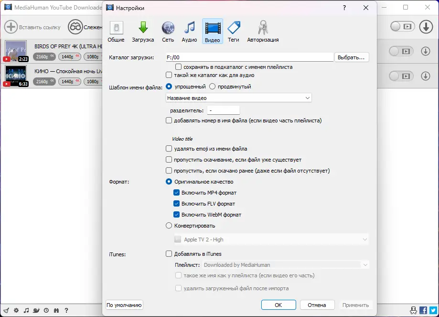Select the Конвертировать radio button
The image size is (439, 317).
[169, 225]
